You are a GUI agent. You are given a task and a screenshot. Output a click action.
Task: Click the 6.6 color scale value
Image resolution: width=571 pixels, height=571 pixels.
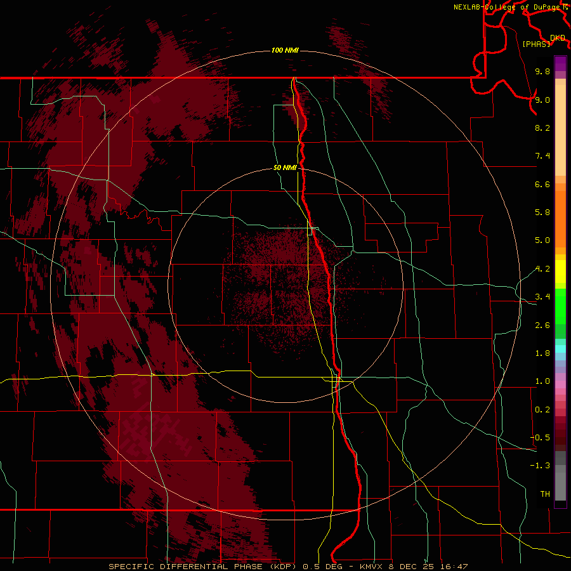[542, 184]
